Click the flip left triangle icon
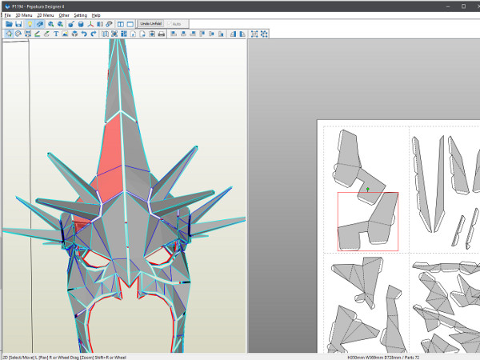Viewport: 480px width, 360px height. coord(233,34)
